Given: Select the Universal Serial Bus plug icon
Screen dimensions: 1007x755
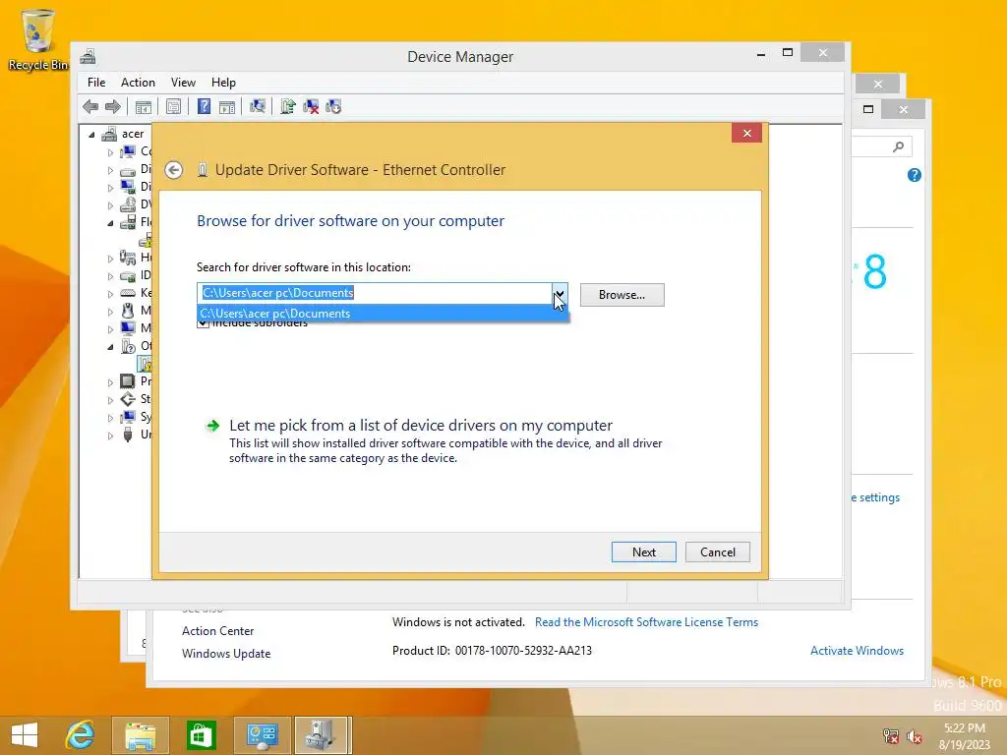Looking at the screenshot, I should click(128, 435).
